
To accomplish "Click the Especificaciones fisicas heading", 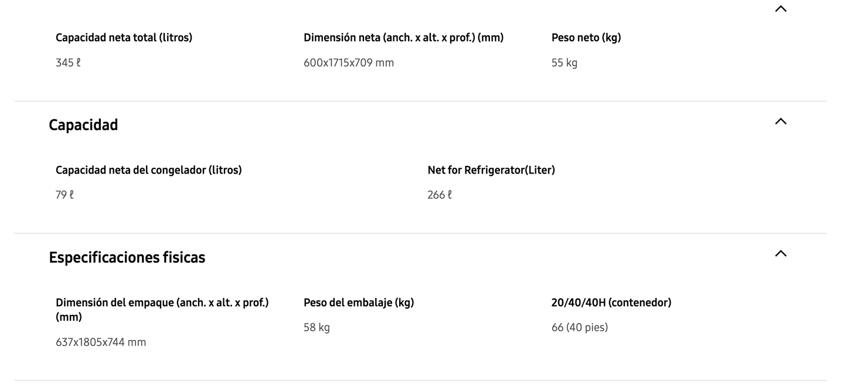I will [127, 257].
